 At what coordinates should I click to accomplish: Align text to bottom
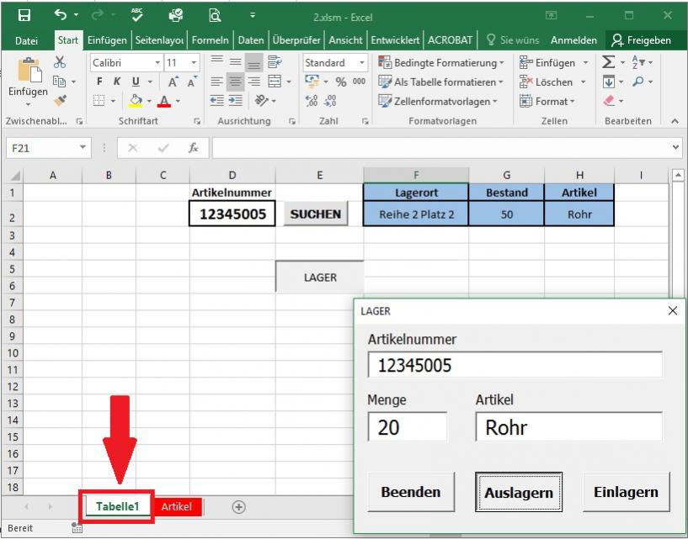pos(254,62)
